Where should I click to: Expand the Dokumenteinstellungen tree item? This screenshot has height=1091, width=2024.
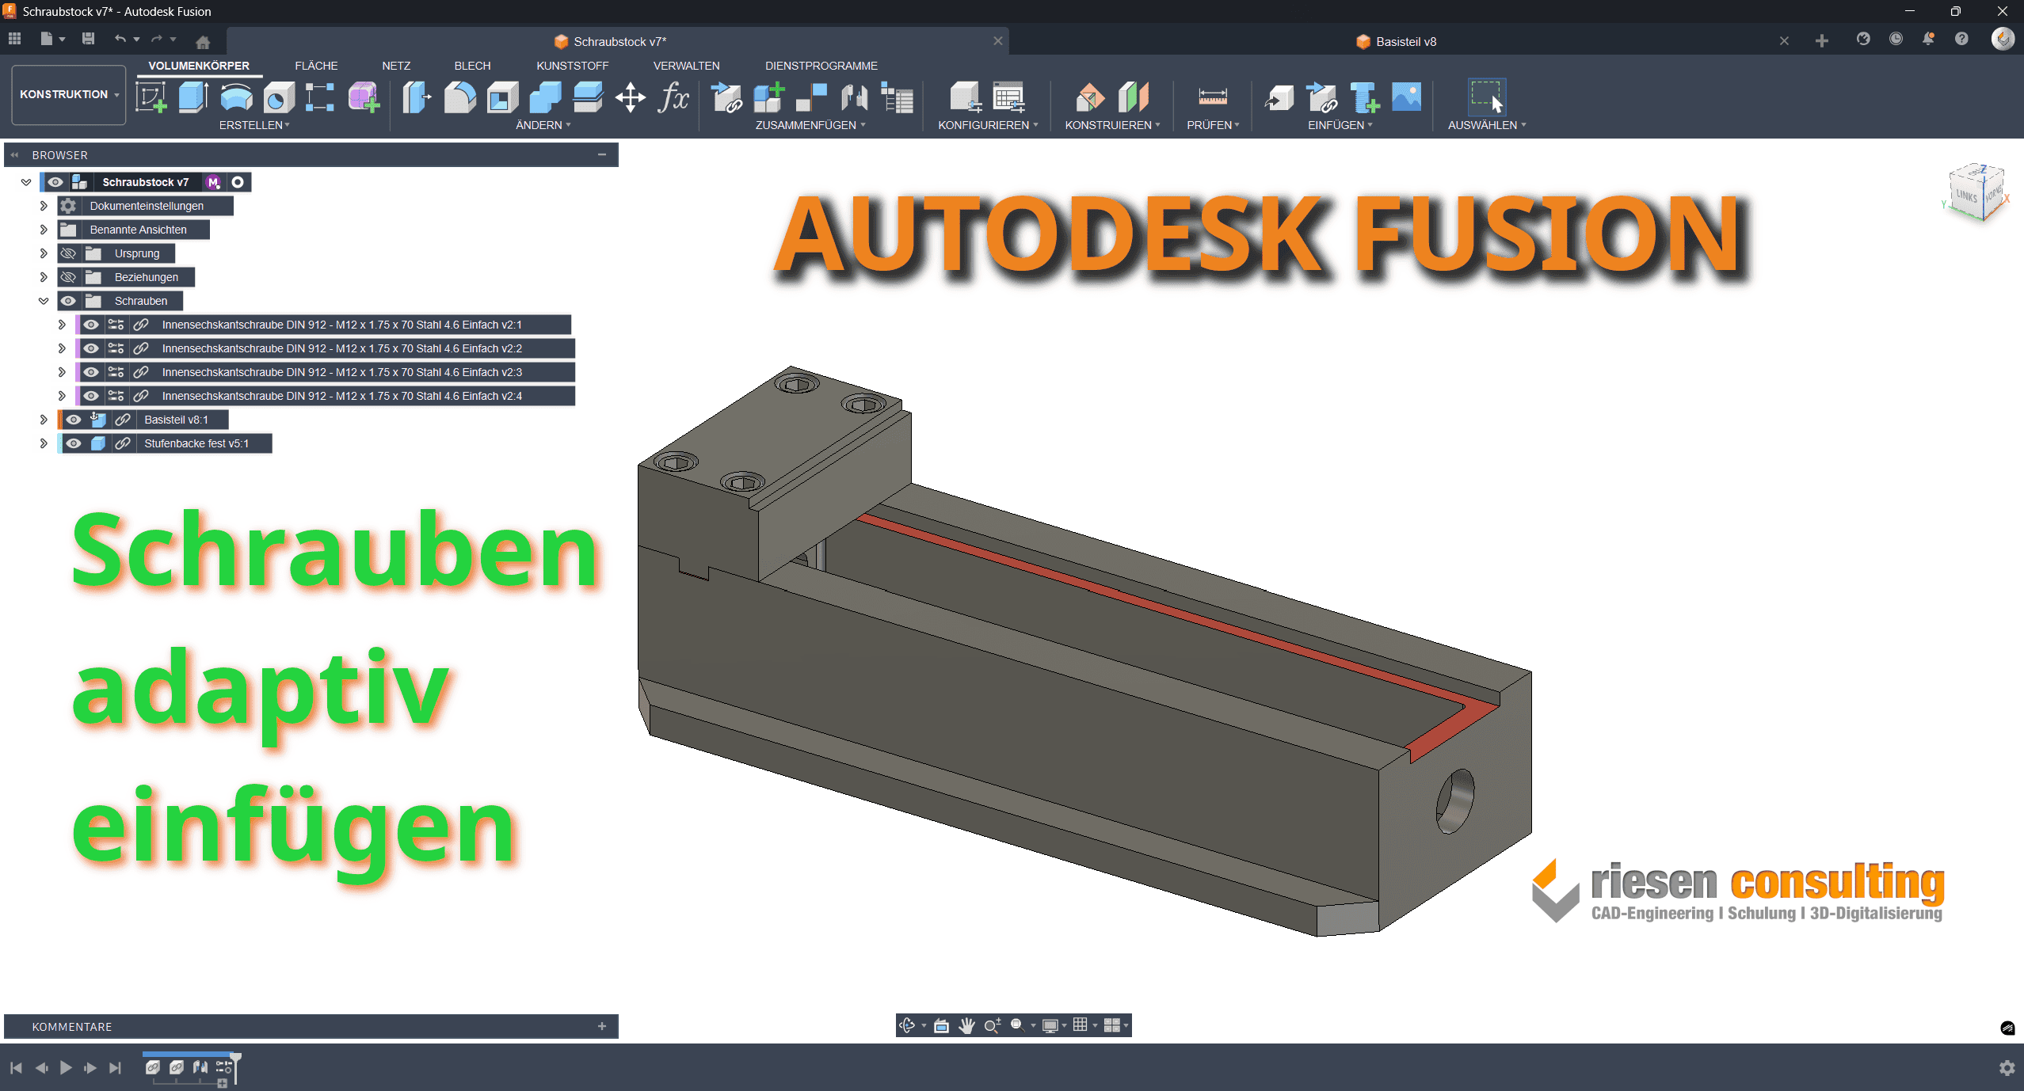(44, 206)
